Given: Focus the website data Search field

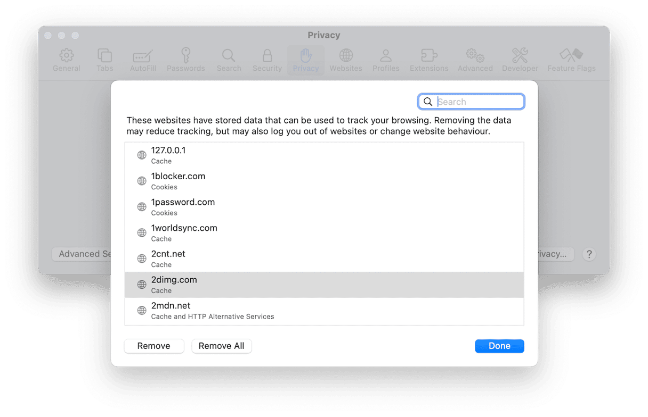Looking at the screenshot, I should [477, 102].
